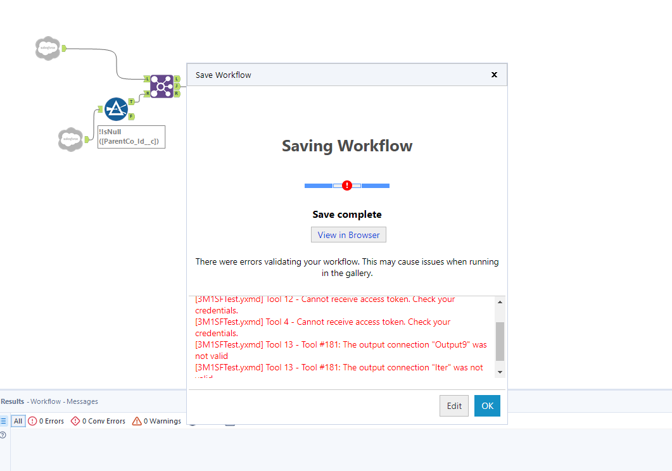The image size is (672, 471).
Task: Click the Output9 connection error message
Action: 341,350
